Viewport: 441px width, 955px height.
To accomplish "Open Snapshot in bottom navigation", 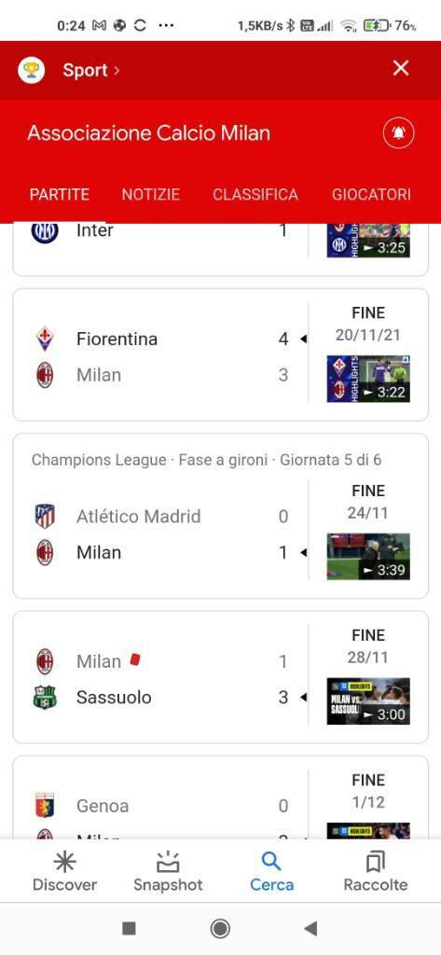I will click(168, 872).
